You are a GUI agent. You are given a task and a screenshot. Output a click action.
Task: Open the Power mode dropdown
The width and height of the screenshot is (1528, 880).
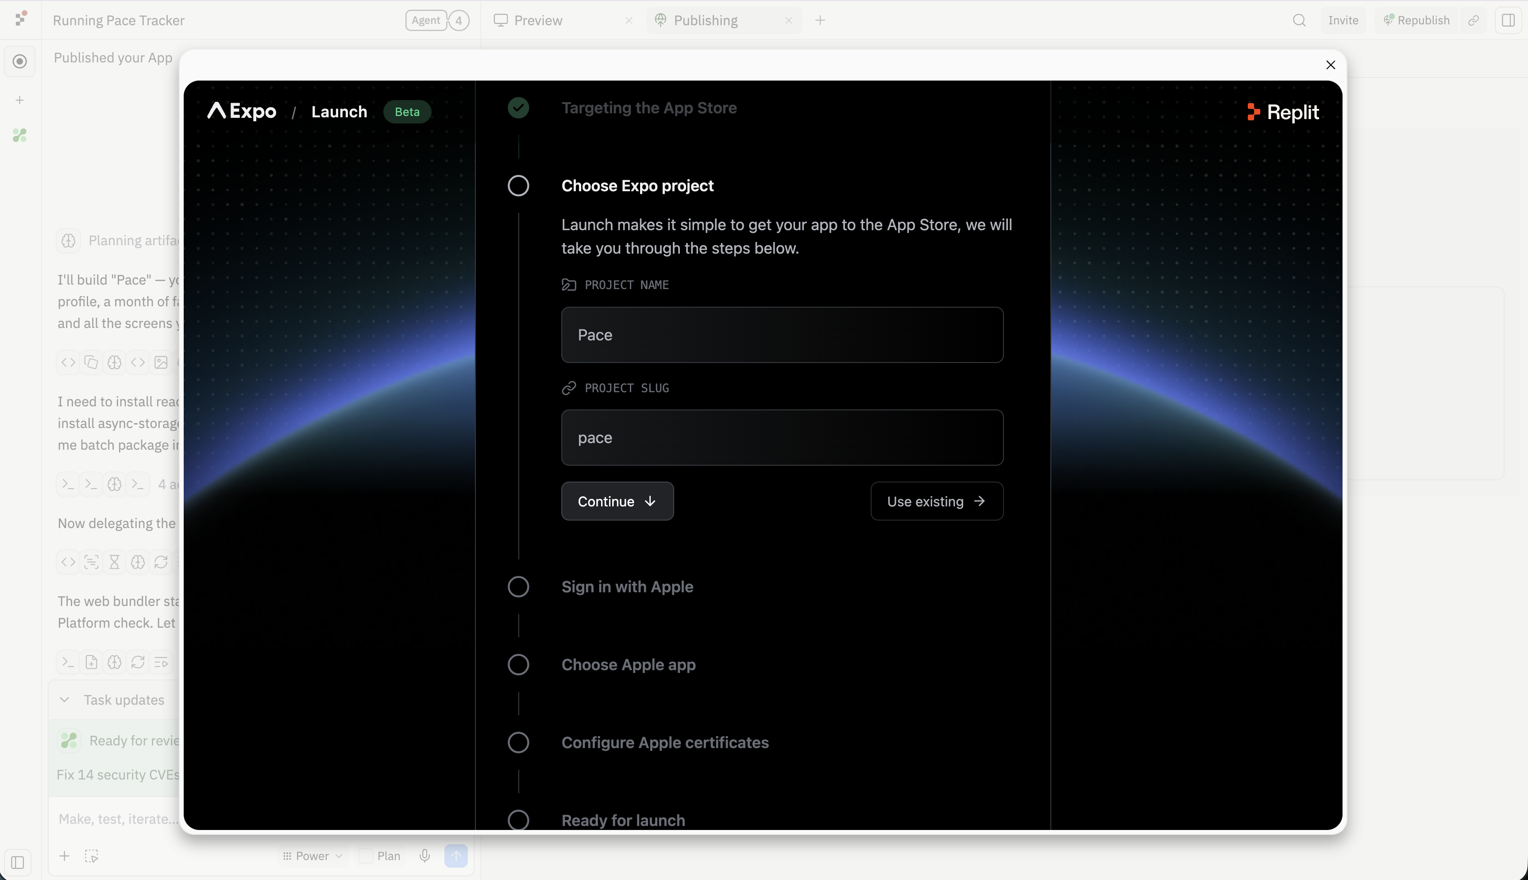coord(313,856)
